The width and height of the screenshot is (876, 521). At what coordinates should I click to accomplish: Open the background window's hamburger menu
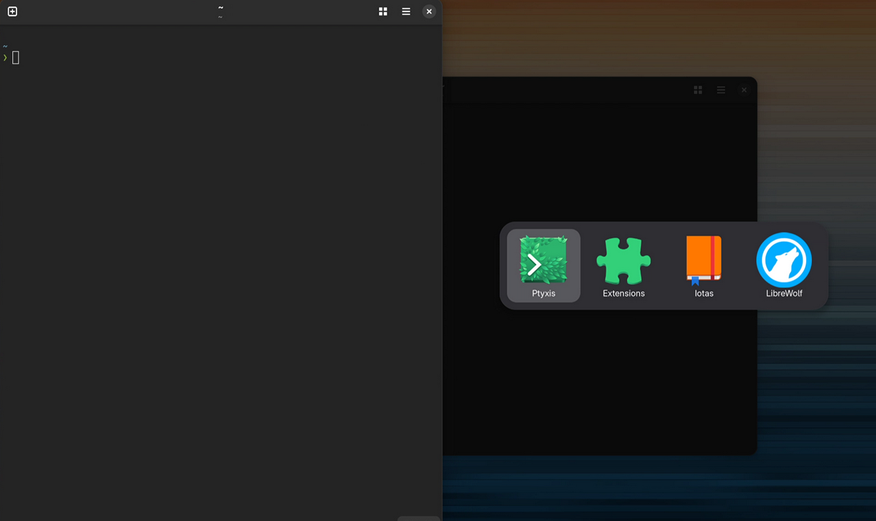click(x=721, y=90)
